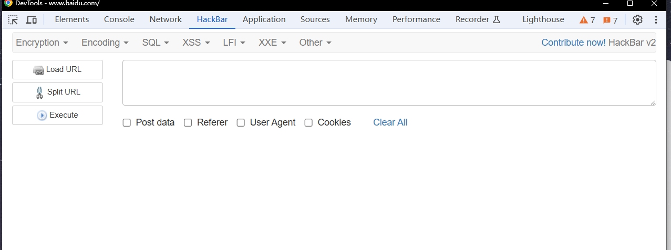Click the Split URL scissors button
Viewport: 671px width, 250px height.
[x=57, y=92]
